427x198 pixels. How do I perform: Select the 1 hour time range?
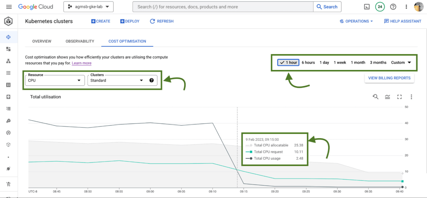coord(288,62)
